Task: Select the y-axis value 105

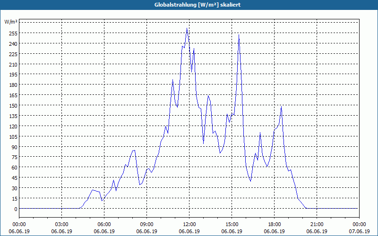Action: coord(13,136)
